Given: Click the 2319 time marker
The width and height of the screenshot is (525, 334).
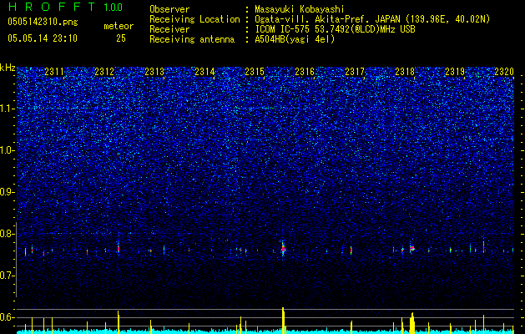Looking at the screenshot, I should [x=455, y=72].
